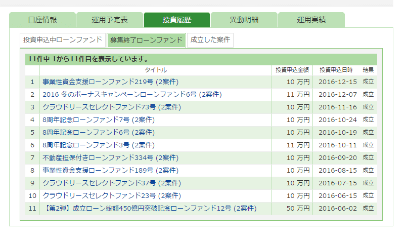Click the タイトル column header
408x240 pixels.
(x=156, y=70)
